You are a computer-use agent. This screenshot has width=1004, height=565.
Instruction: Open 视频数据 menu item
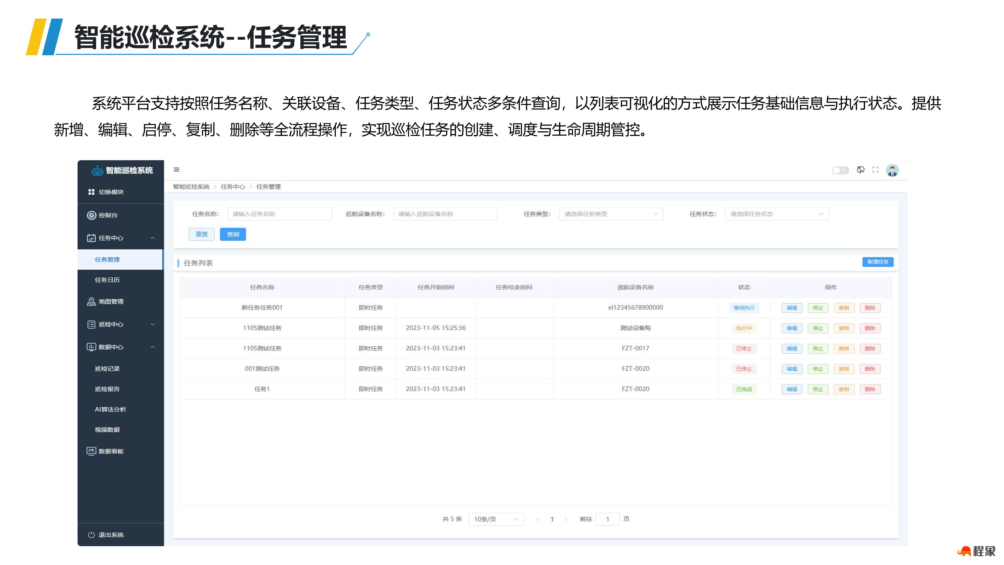120,430
